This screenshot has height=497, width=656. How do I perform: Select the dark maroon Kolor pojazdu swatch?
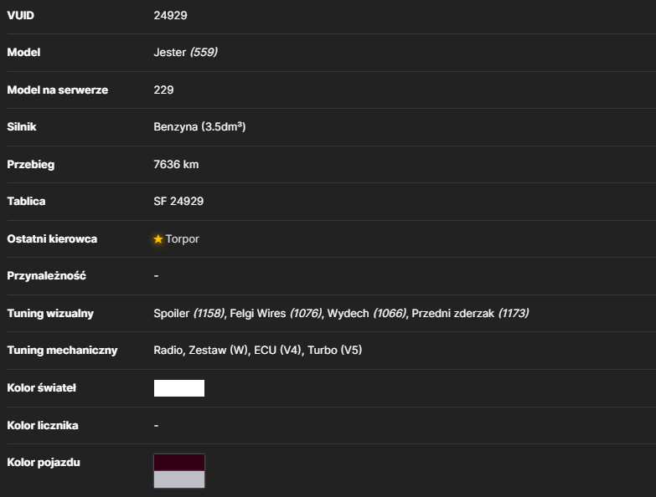tap(179, 463)
